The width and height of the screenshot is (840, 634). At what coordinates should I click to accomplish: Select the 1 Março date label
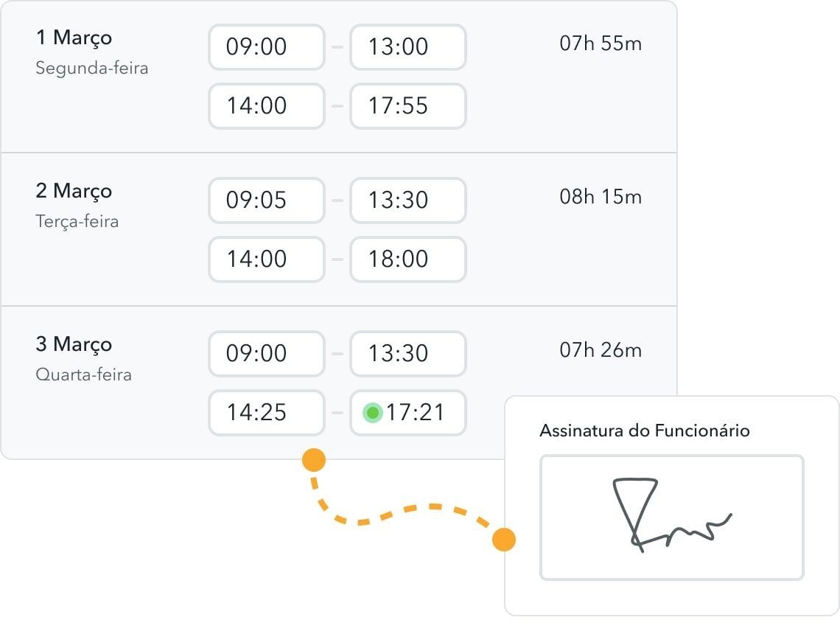74,38
